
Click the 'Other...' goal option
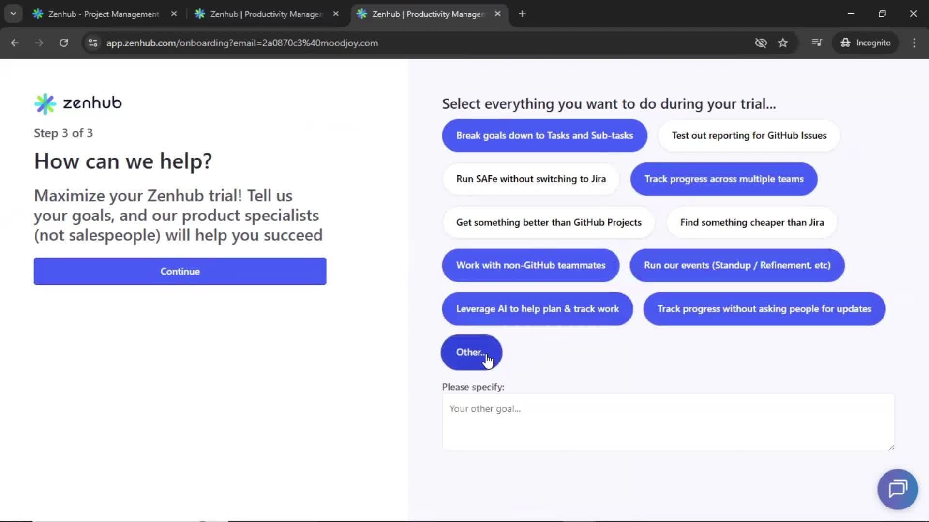[471, 352]
